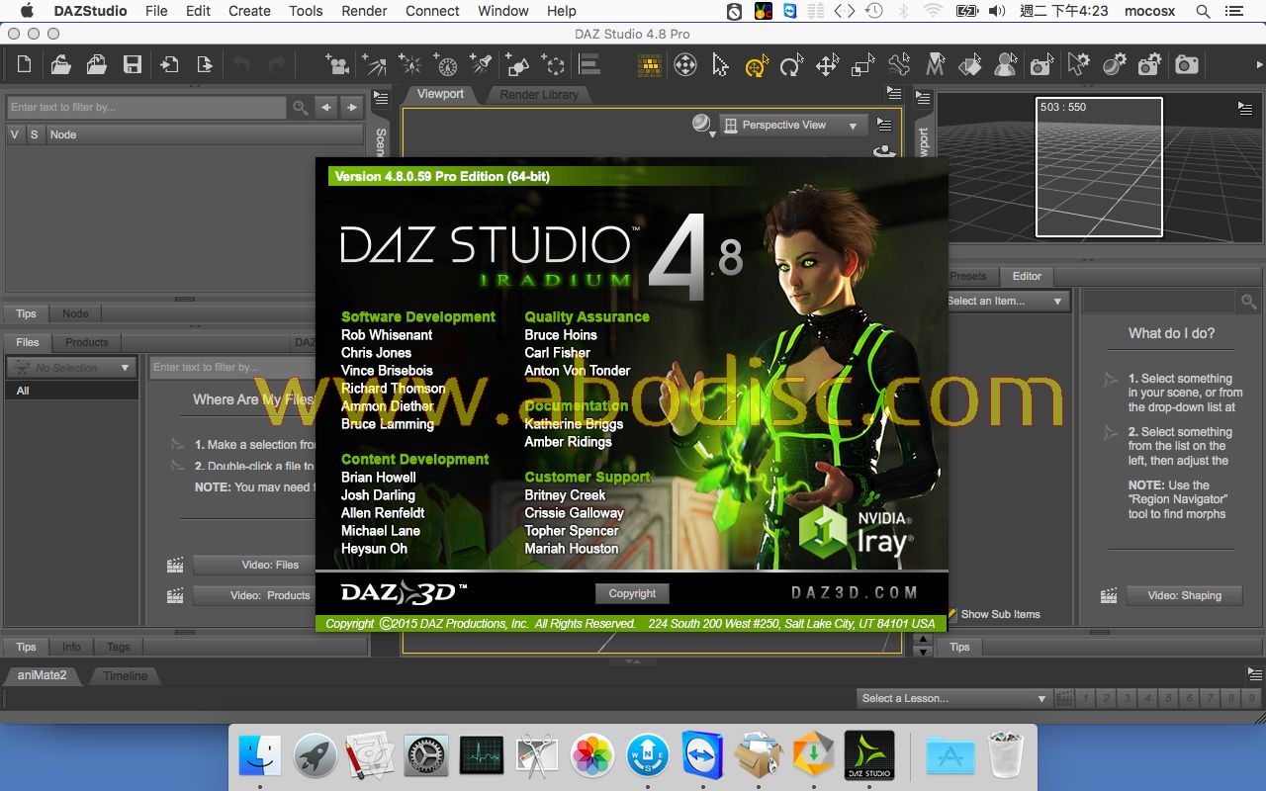Create a new null object

coord(554,65)
